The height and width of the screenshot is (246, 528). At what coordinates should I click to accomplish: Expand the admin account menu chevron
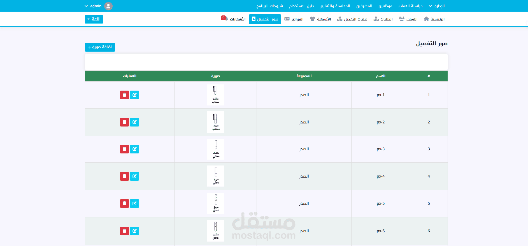tap(86, 6)
